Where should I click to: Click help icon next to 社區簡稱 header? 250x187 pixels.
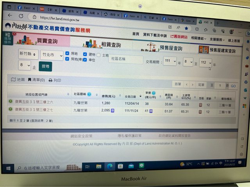[89, 94]
